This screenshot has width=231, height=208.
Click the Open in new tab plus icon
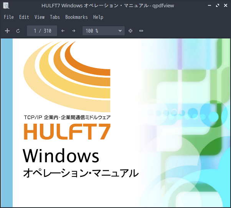(7, 31)
